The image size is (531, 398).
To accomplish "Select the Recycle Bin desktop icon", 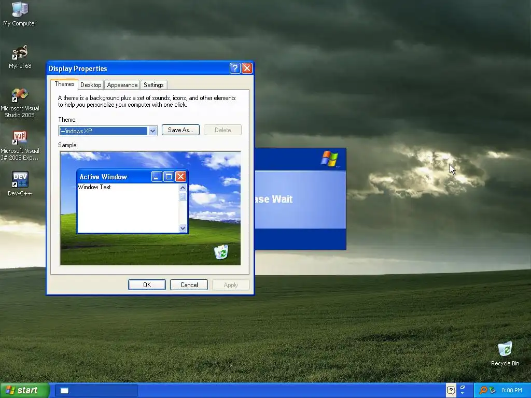I will (505, 354).
